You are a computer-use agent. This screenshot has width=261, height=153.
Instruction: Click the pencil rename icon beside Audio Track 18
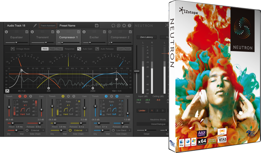tap(35, 25)
